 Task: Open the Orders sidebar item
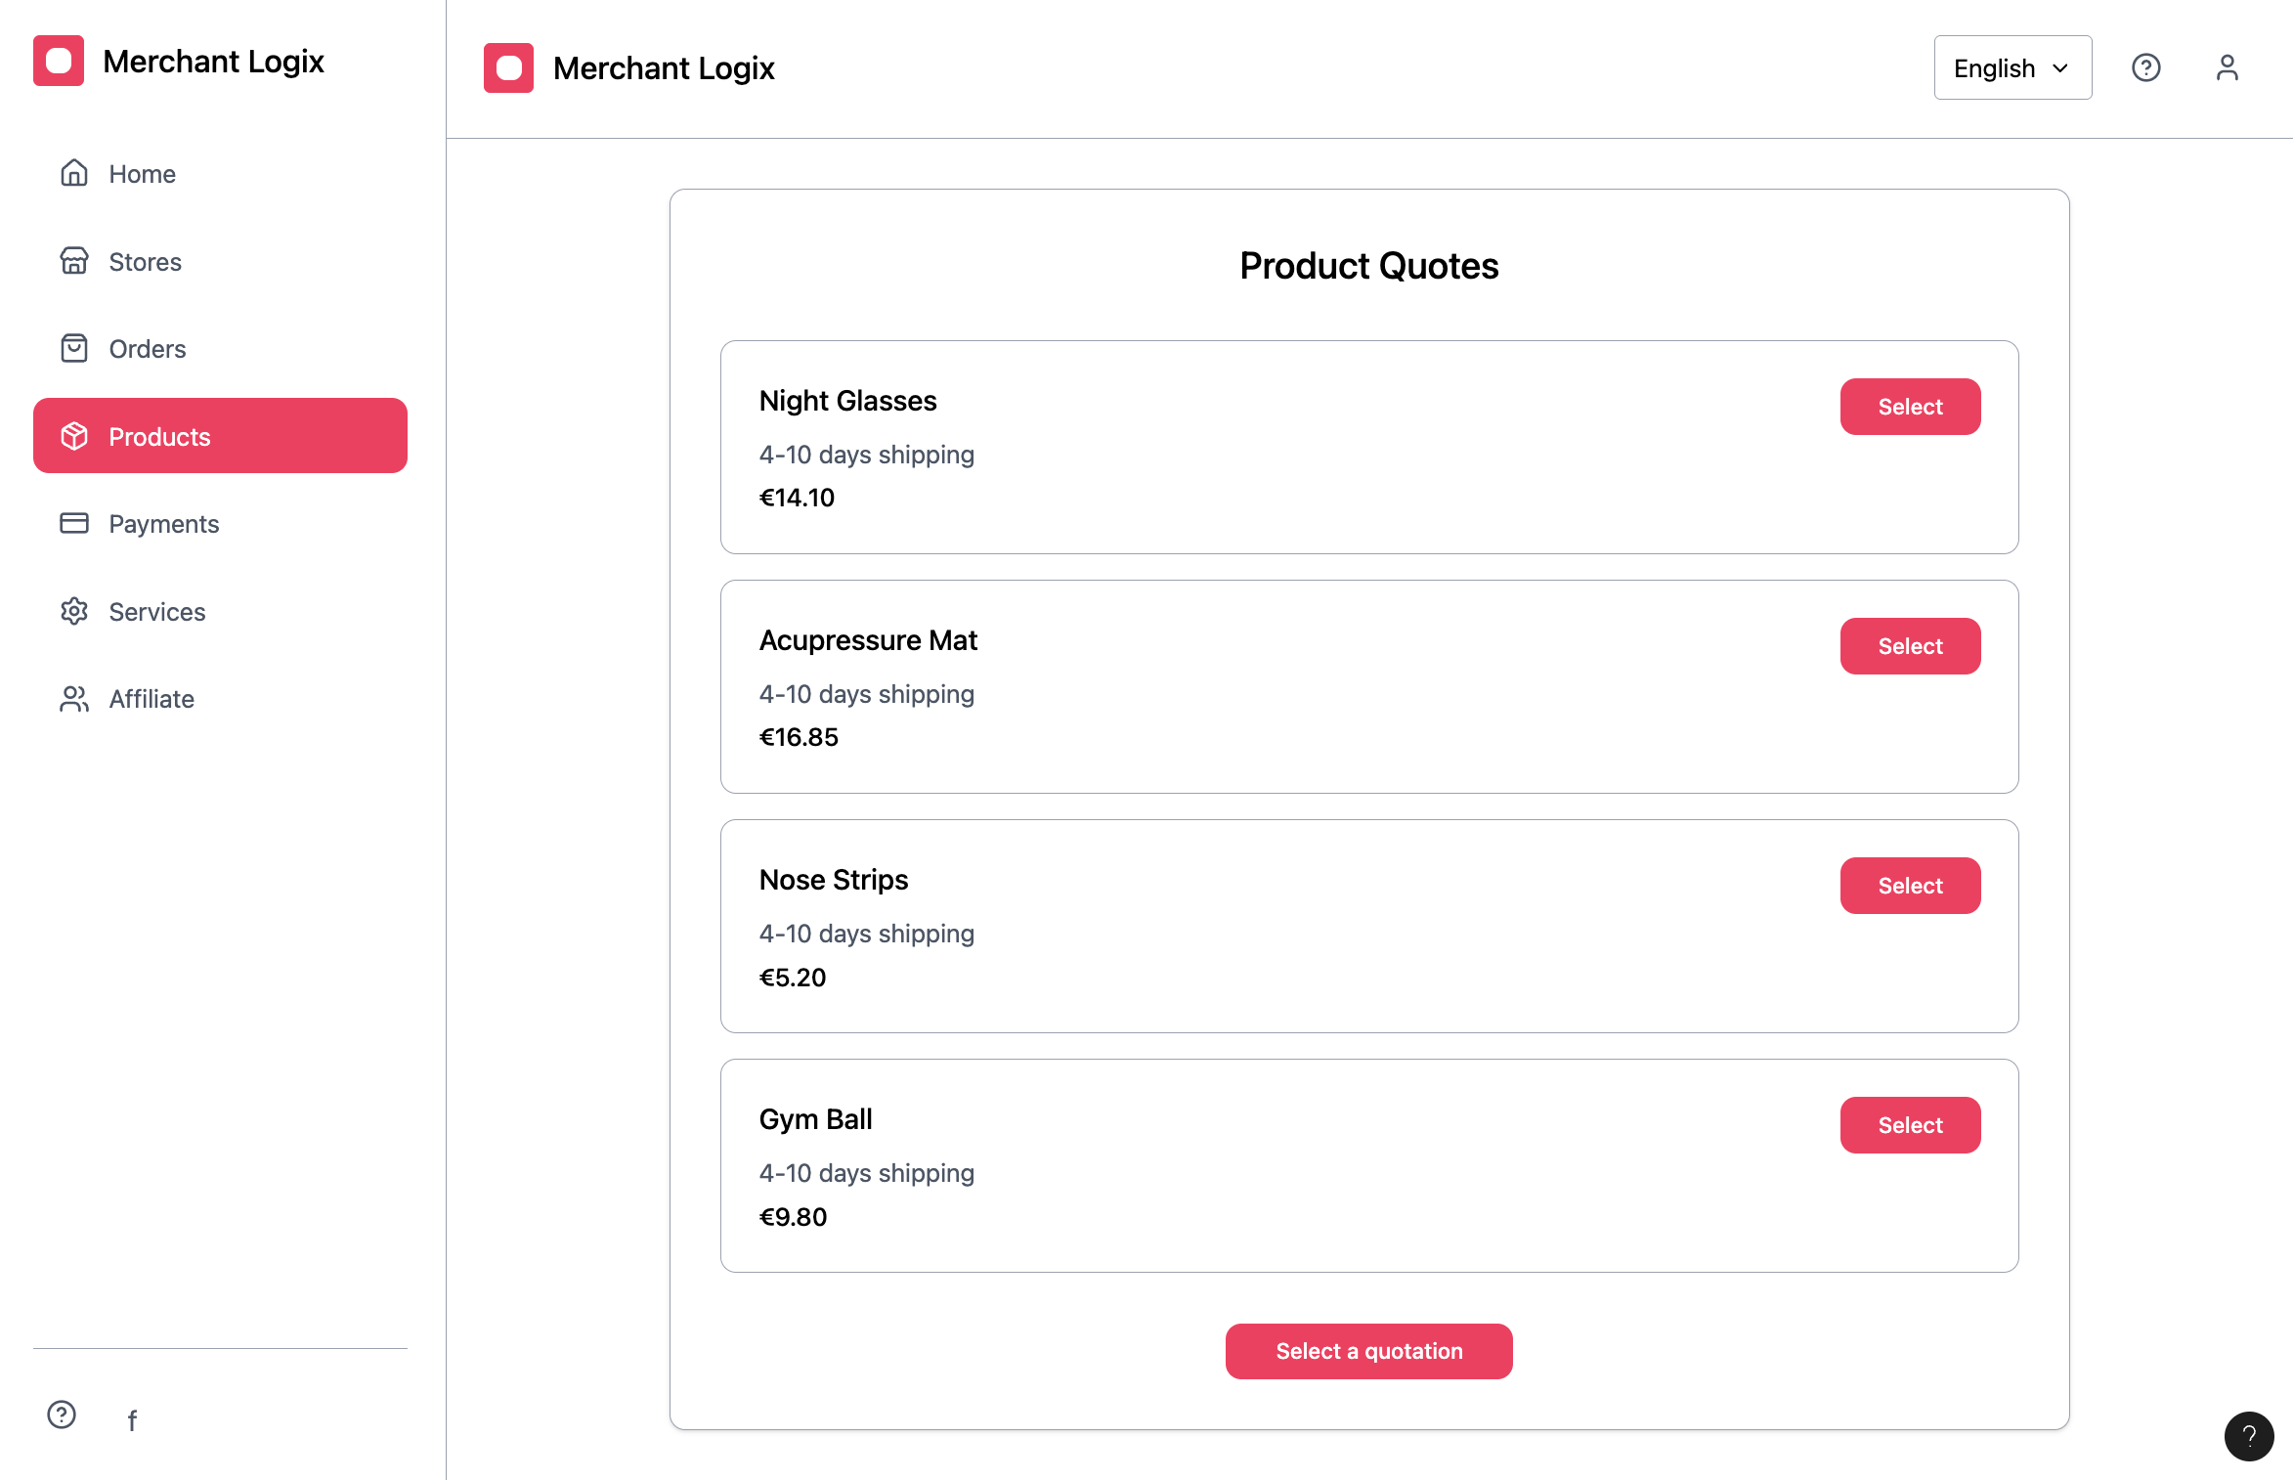(147, 349)
